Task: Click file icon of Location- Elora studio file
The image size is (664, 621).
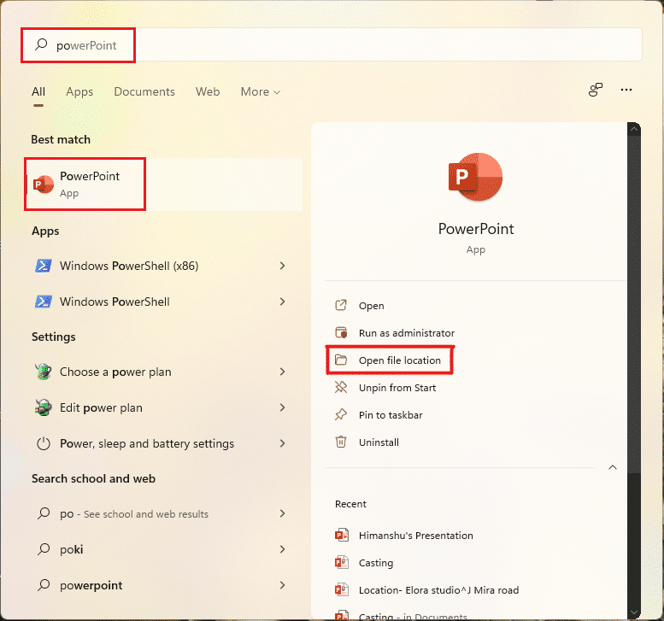Action: click(342, 589)
